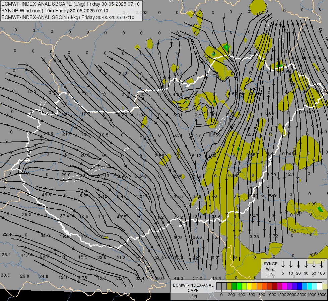This screenshot has height=301, width=328.
Task: Click the 50 m/s wind arrow in legend
Action: [x=314, y=265]
